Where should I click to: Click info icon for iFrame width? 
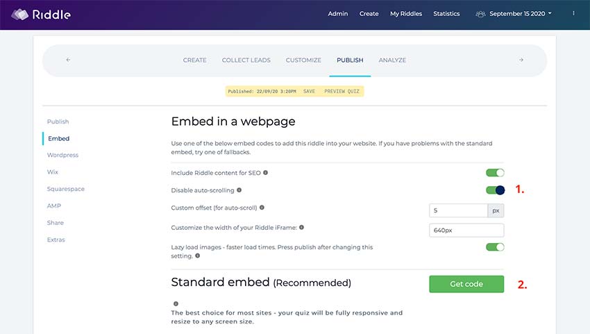coord(301,227)
